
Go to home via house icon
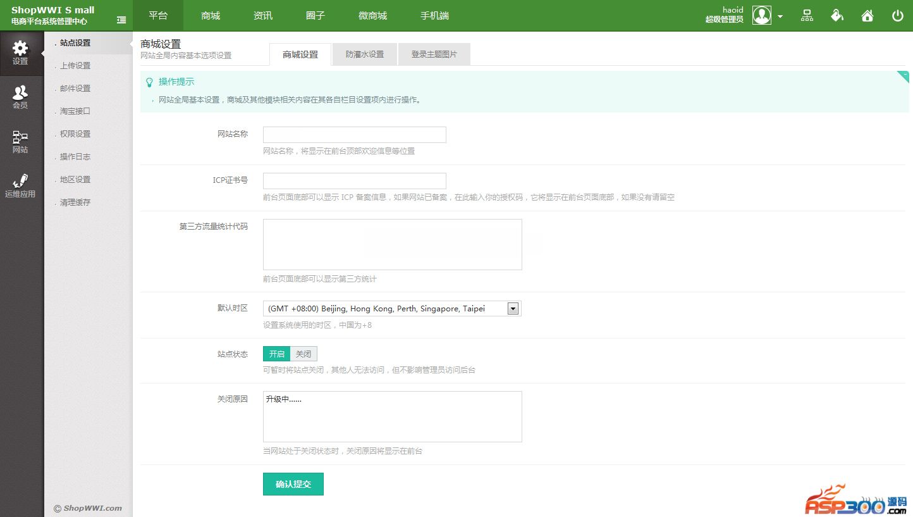click(x=867, y=16)
